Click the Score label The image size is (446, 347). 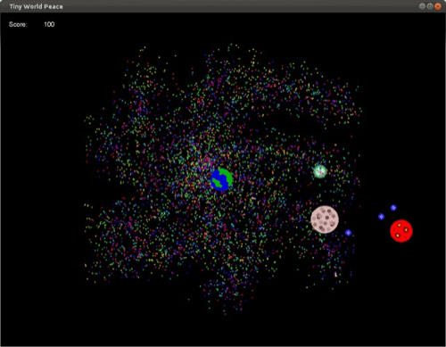click(18, 24)
